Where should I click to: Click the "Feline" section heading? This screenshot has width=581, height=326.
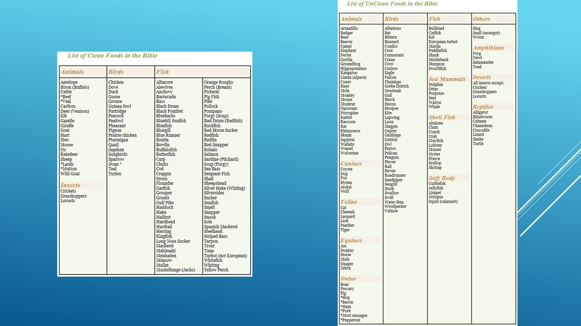(x=349, y=202)
